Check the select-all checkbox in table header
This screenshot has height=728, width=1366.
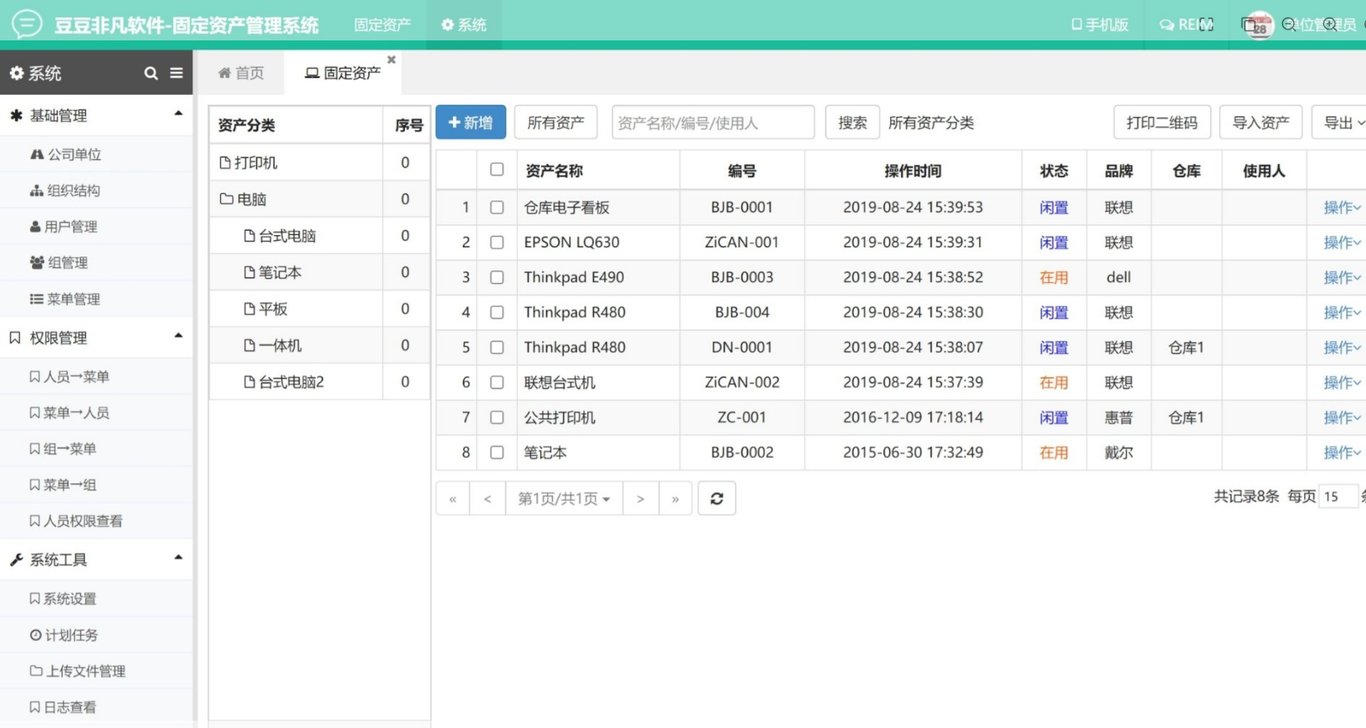point(497,170)
